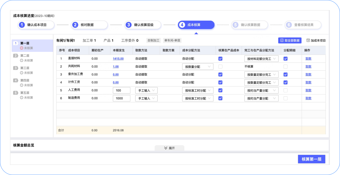Open 按数量分配 dropdown in 共耗材料 row

click(x=198, y=67)
